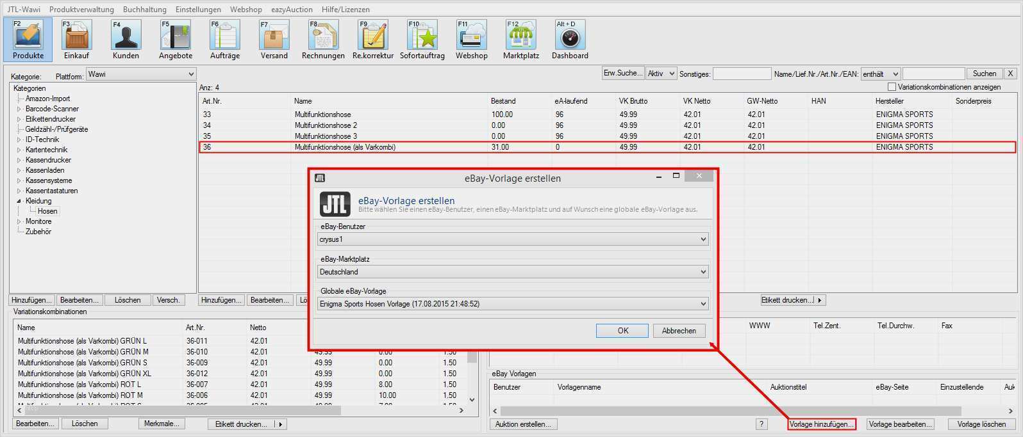Expand the Barcode-Scanner category
The height and width of the screenshot is (437, 1023).
pos(19,109)
